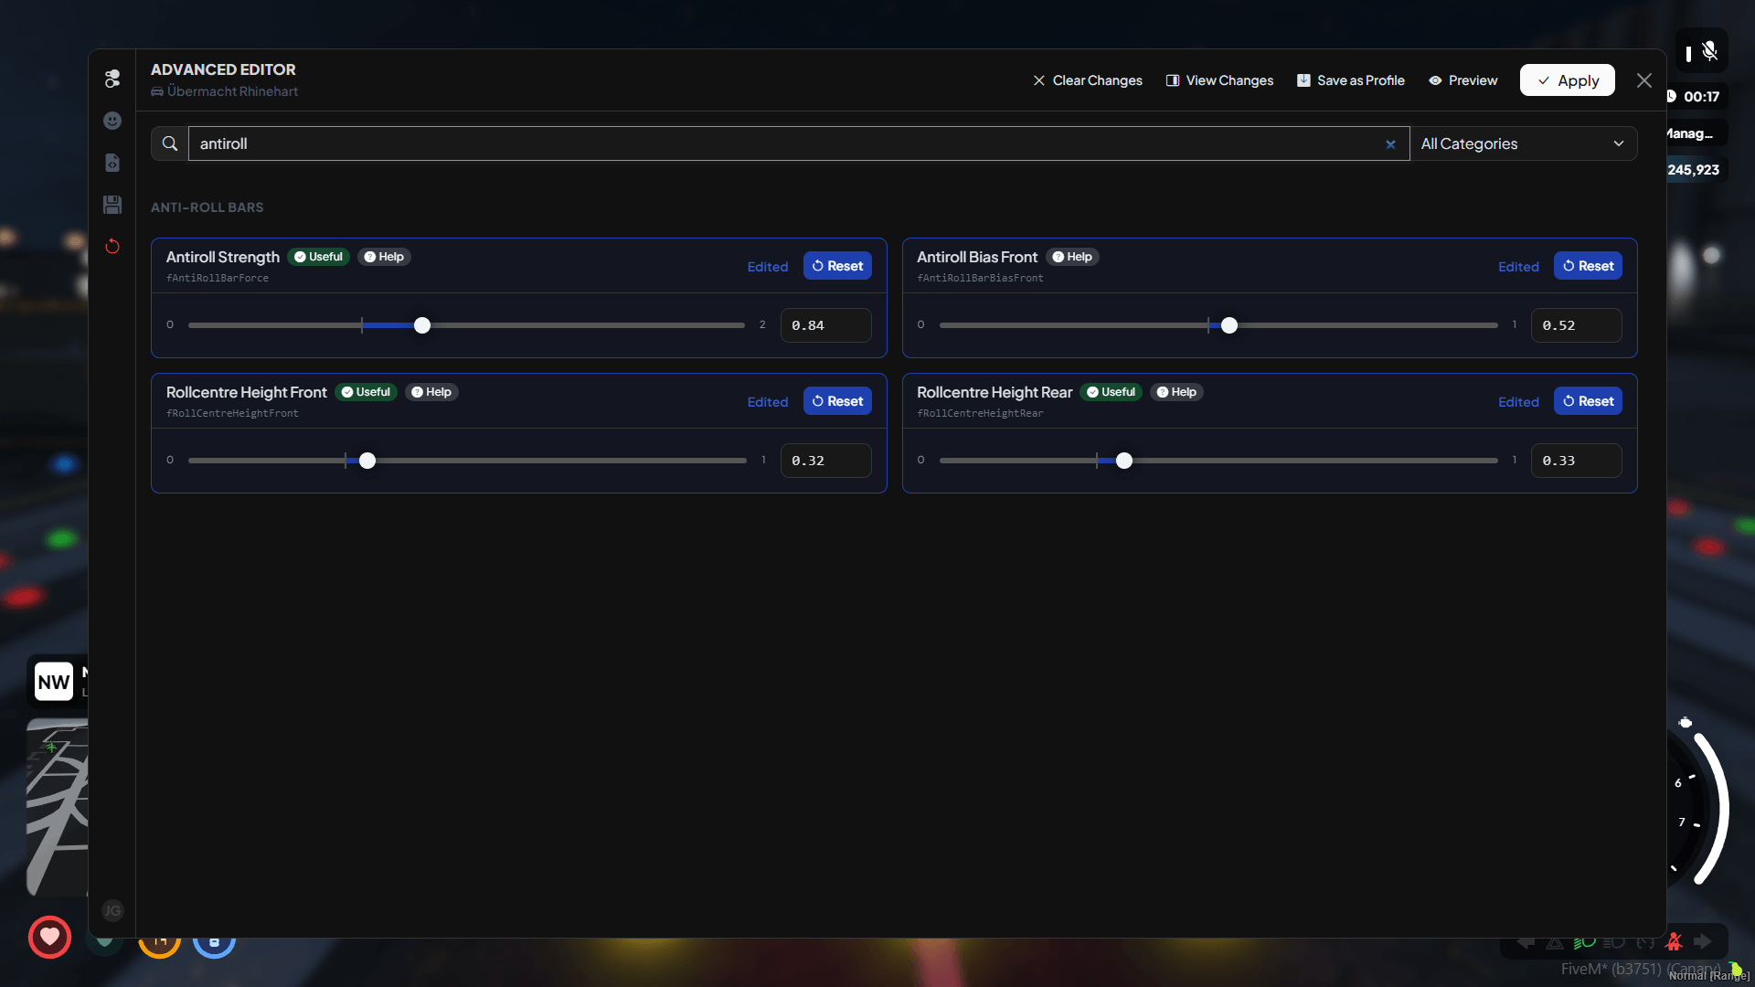Click the Antiroll Bias Front value field
Screen dimensions: 1755x987
point(1576,325)
